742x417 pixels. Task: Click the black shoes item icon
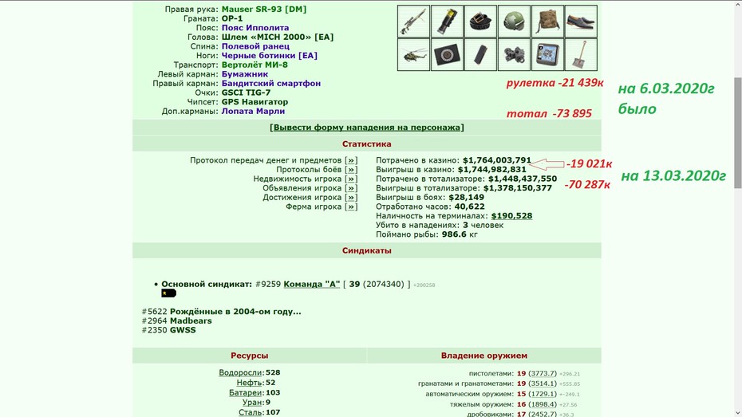(x=581, y=22)
